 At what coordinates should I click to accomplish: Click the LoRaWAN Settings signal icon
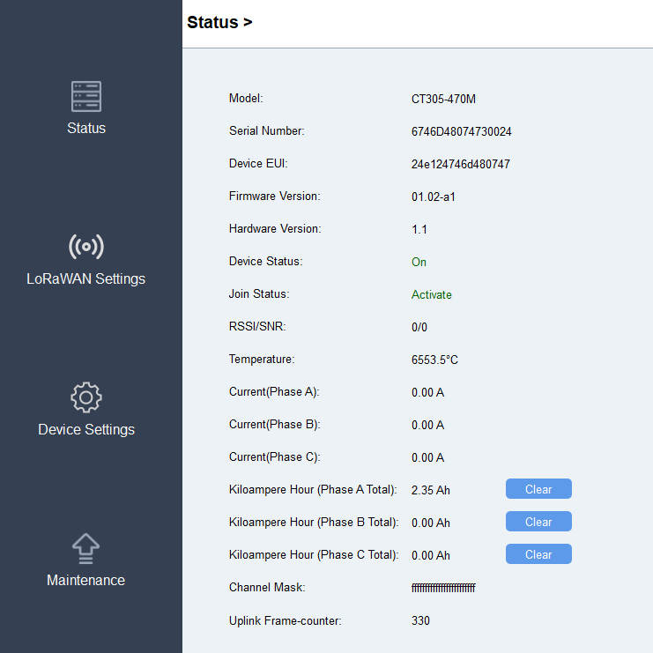(x=86, y=247)
